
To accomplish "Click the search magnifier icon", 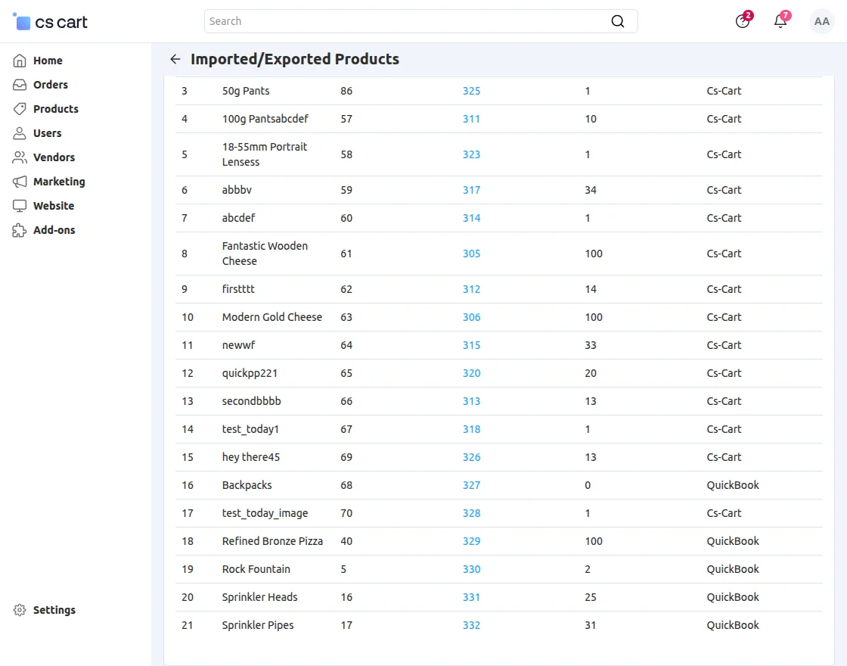I will tap(618, 21).
